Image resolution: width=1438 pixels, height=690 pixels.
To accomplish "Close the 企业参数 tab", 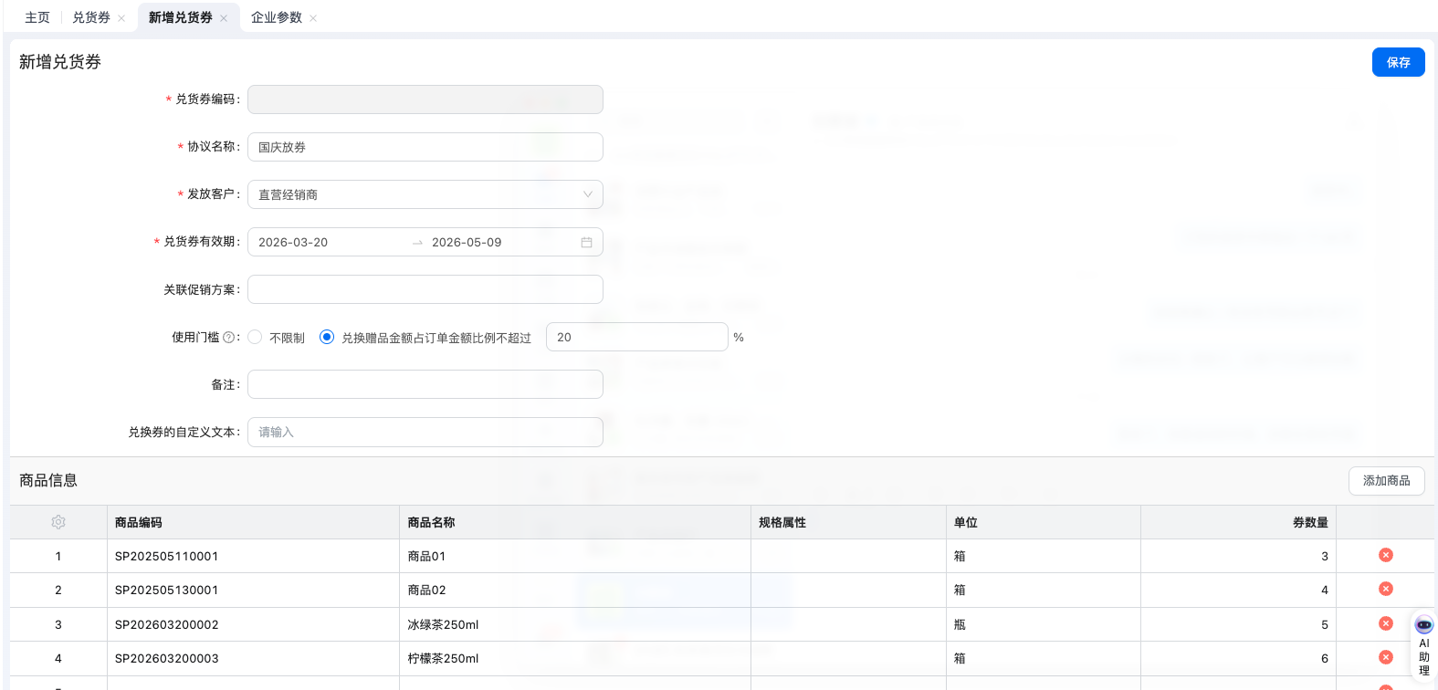I will 313,18.
